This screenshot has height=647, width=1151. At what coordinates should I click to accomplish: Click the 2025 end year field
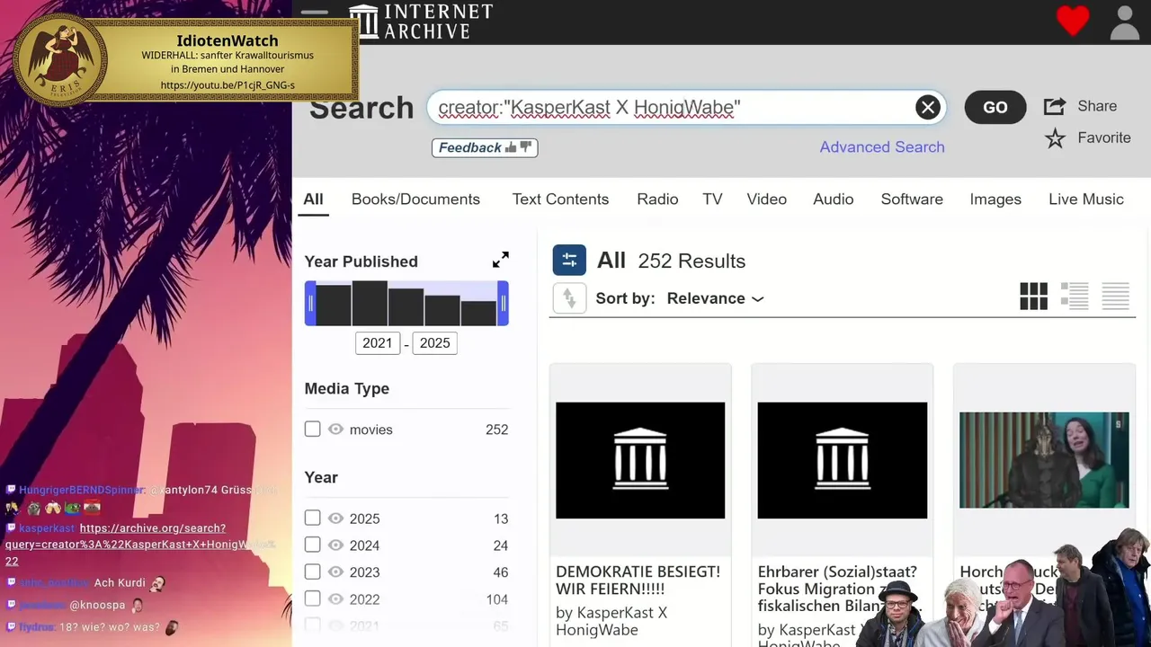[x=434, y=343]
